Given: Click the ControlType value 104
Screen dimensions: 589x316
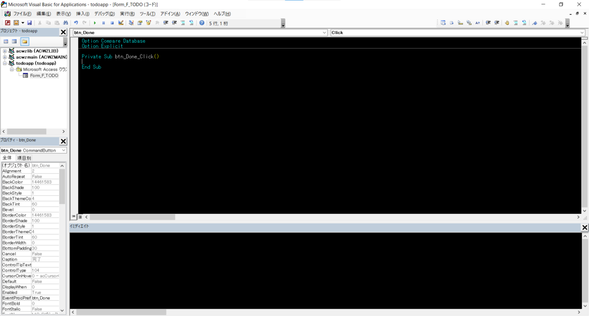Looking at the screenshot, I should click(45, 270).
